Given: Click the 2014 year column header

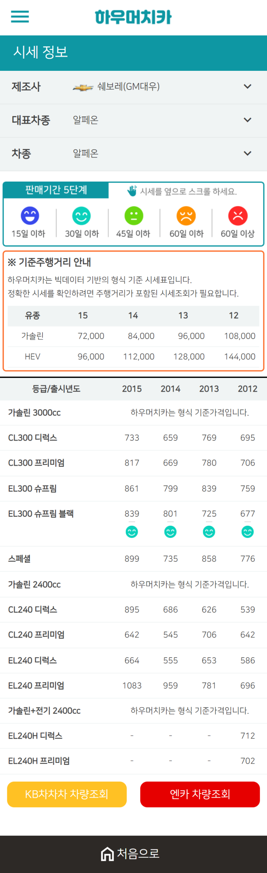Looking at the screenshot, I should (x=170, y=389).
